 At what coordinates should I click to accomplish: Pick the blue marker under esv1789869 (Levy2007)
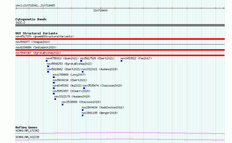click(54, 77)
